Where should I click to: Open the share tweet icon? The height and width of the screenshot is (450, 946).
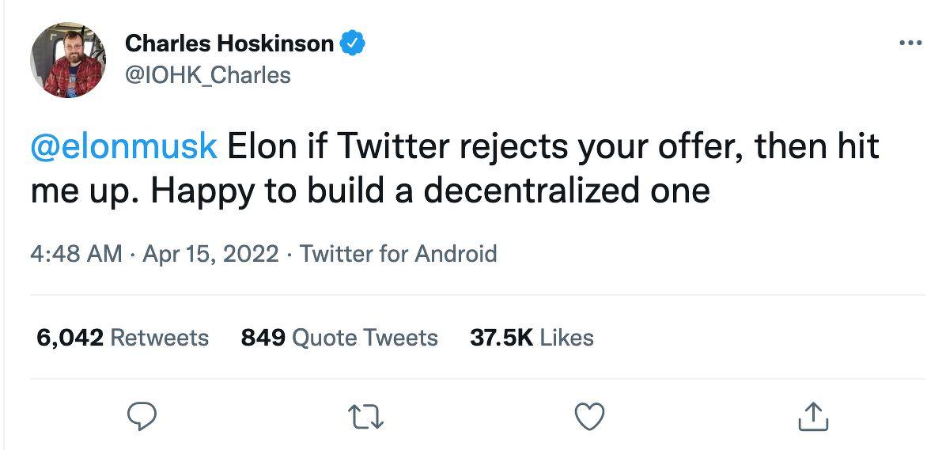click(x=812, y=417)
